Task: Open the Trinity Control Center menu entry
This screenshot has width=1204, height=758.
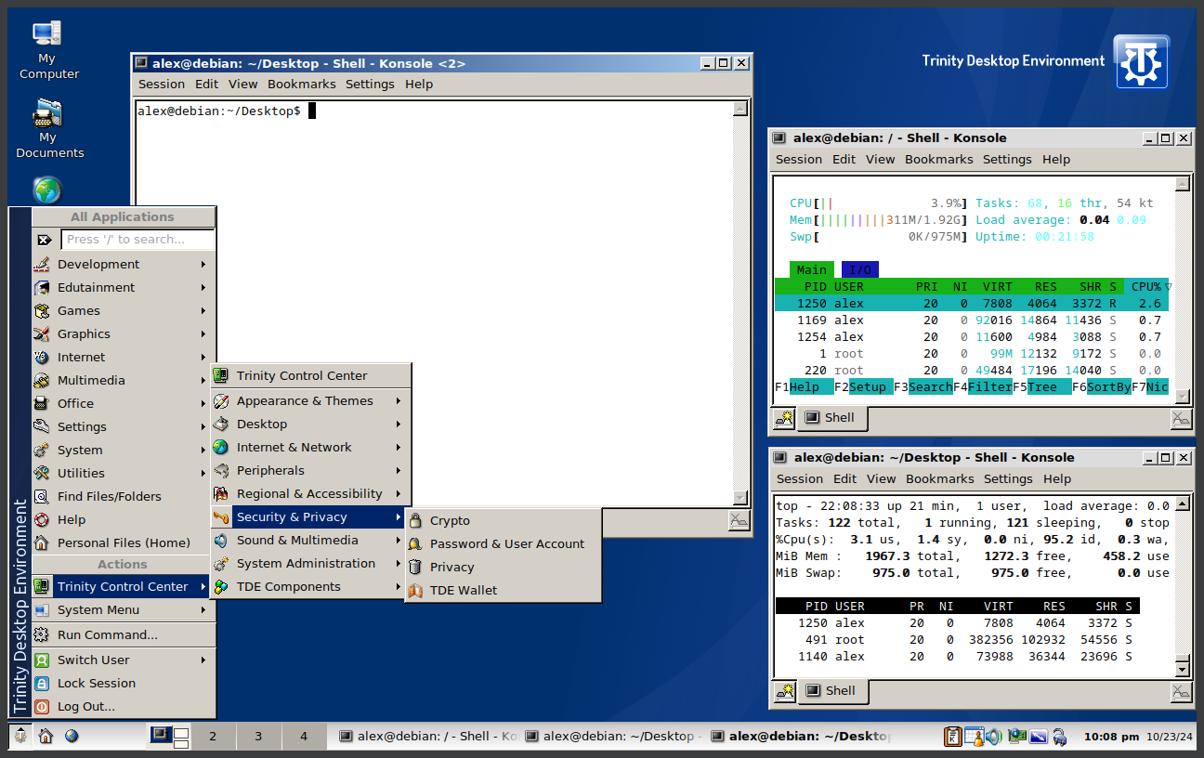Action: point(301,376)
